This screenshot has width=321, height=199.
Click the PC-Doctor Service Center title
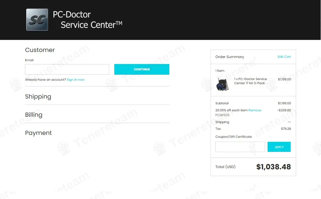[87, 19]
